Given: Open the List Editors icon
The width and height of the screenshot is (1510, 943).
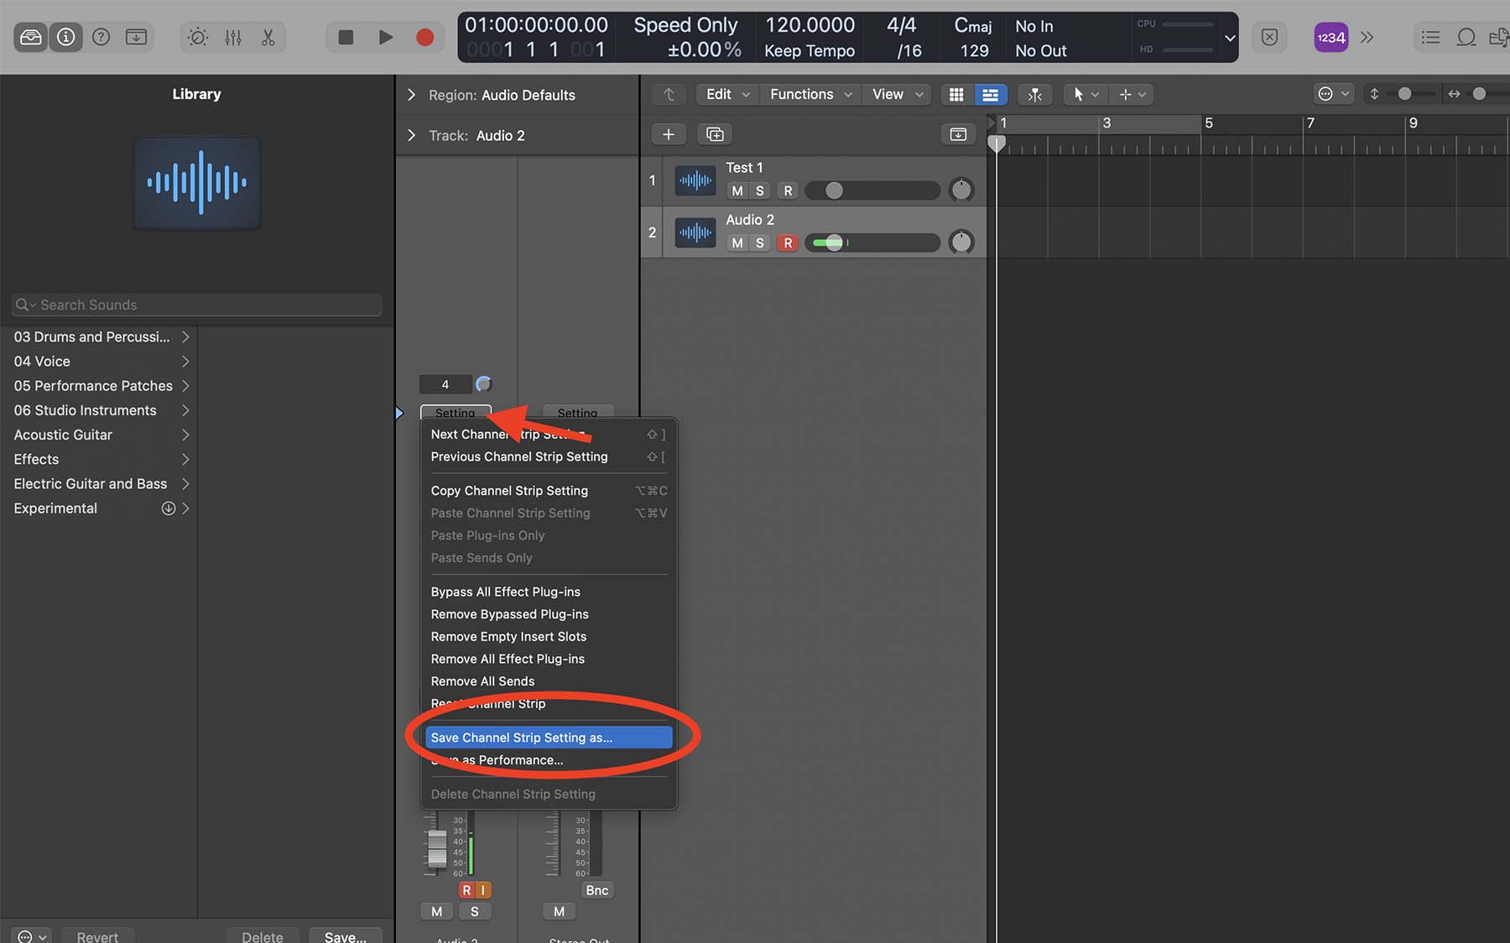Looking at the screenshot, I should click(x=1431, y=37).
